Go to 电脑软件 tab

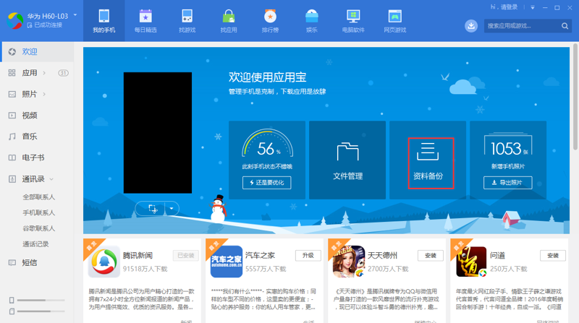click(353, 21)
